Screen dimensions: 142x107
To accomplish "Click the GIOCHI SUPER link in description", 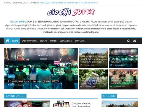I will tap(18, 22).
